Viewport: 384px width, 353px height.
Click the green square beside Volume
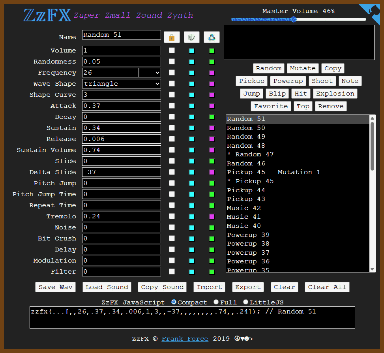tap(212, 51)
